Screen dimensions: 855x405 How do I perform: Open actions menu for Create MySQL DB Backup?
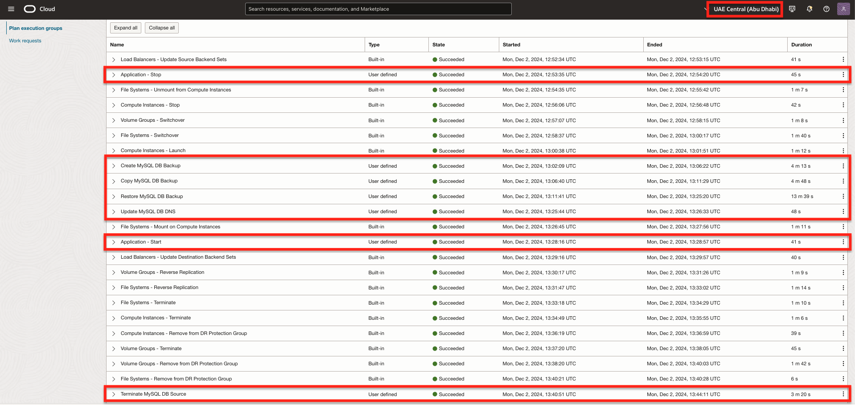click(843, 166)
